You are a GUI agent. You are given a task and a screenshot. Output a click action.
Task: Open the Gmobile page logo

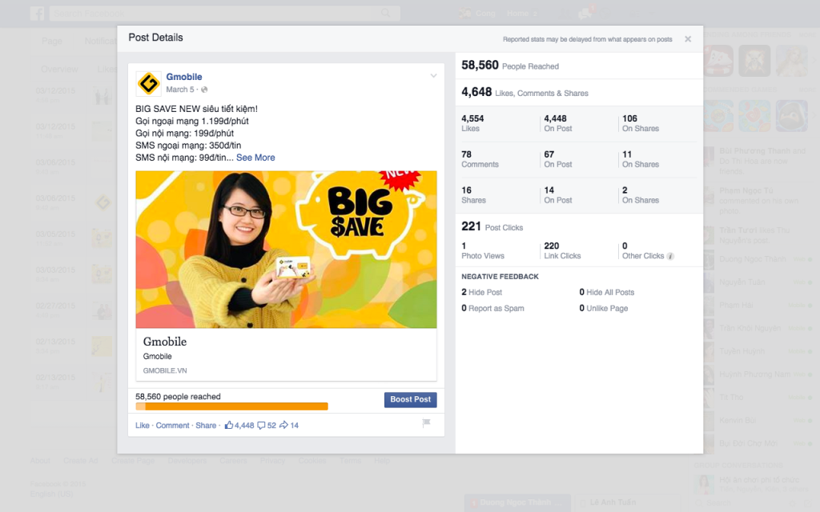point(148,83)
